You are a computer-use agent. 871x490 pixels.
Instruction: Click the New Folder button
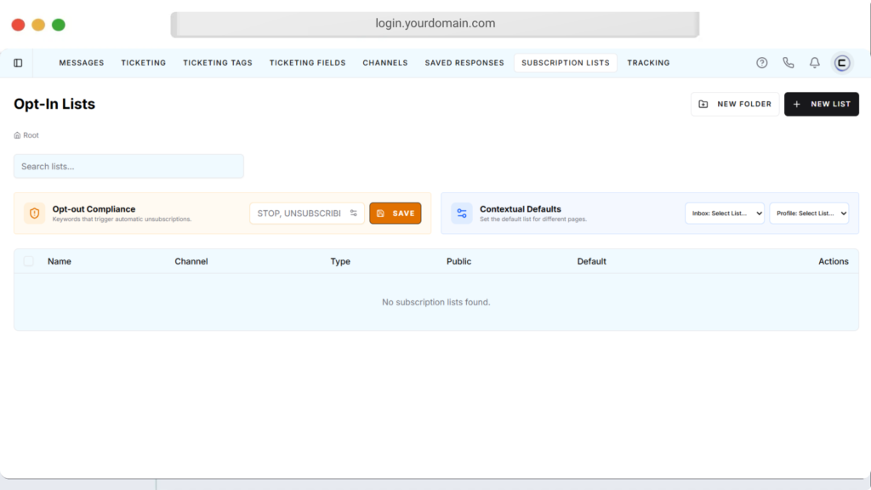(x=735, y=104)
